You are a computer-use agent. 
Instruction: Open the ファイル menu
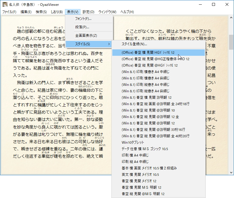click(x=10, y=12)
